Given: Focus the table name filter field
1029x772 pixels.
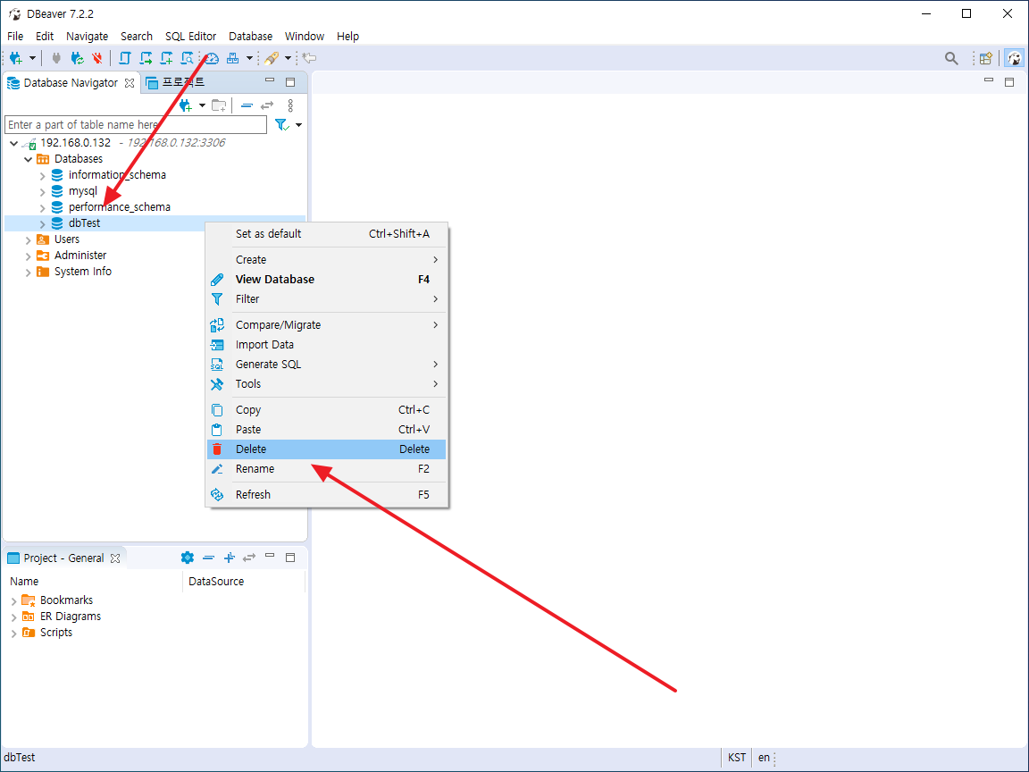Looking at the screenshot, I should [x=136, y=125].
